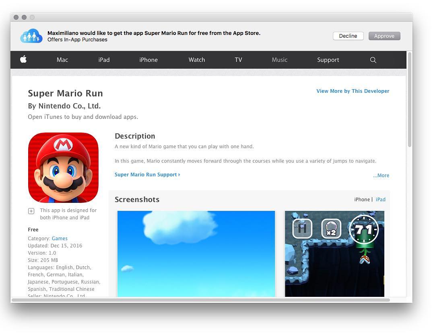This screenshot has width=433, height=335.
Task: Click the 'Description' heading
Action: [135, 136]
